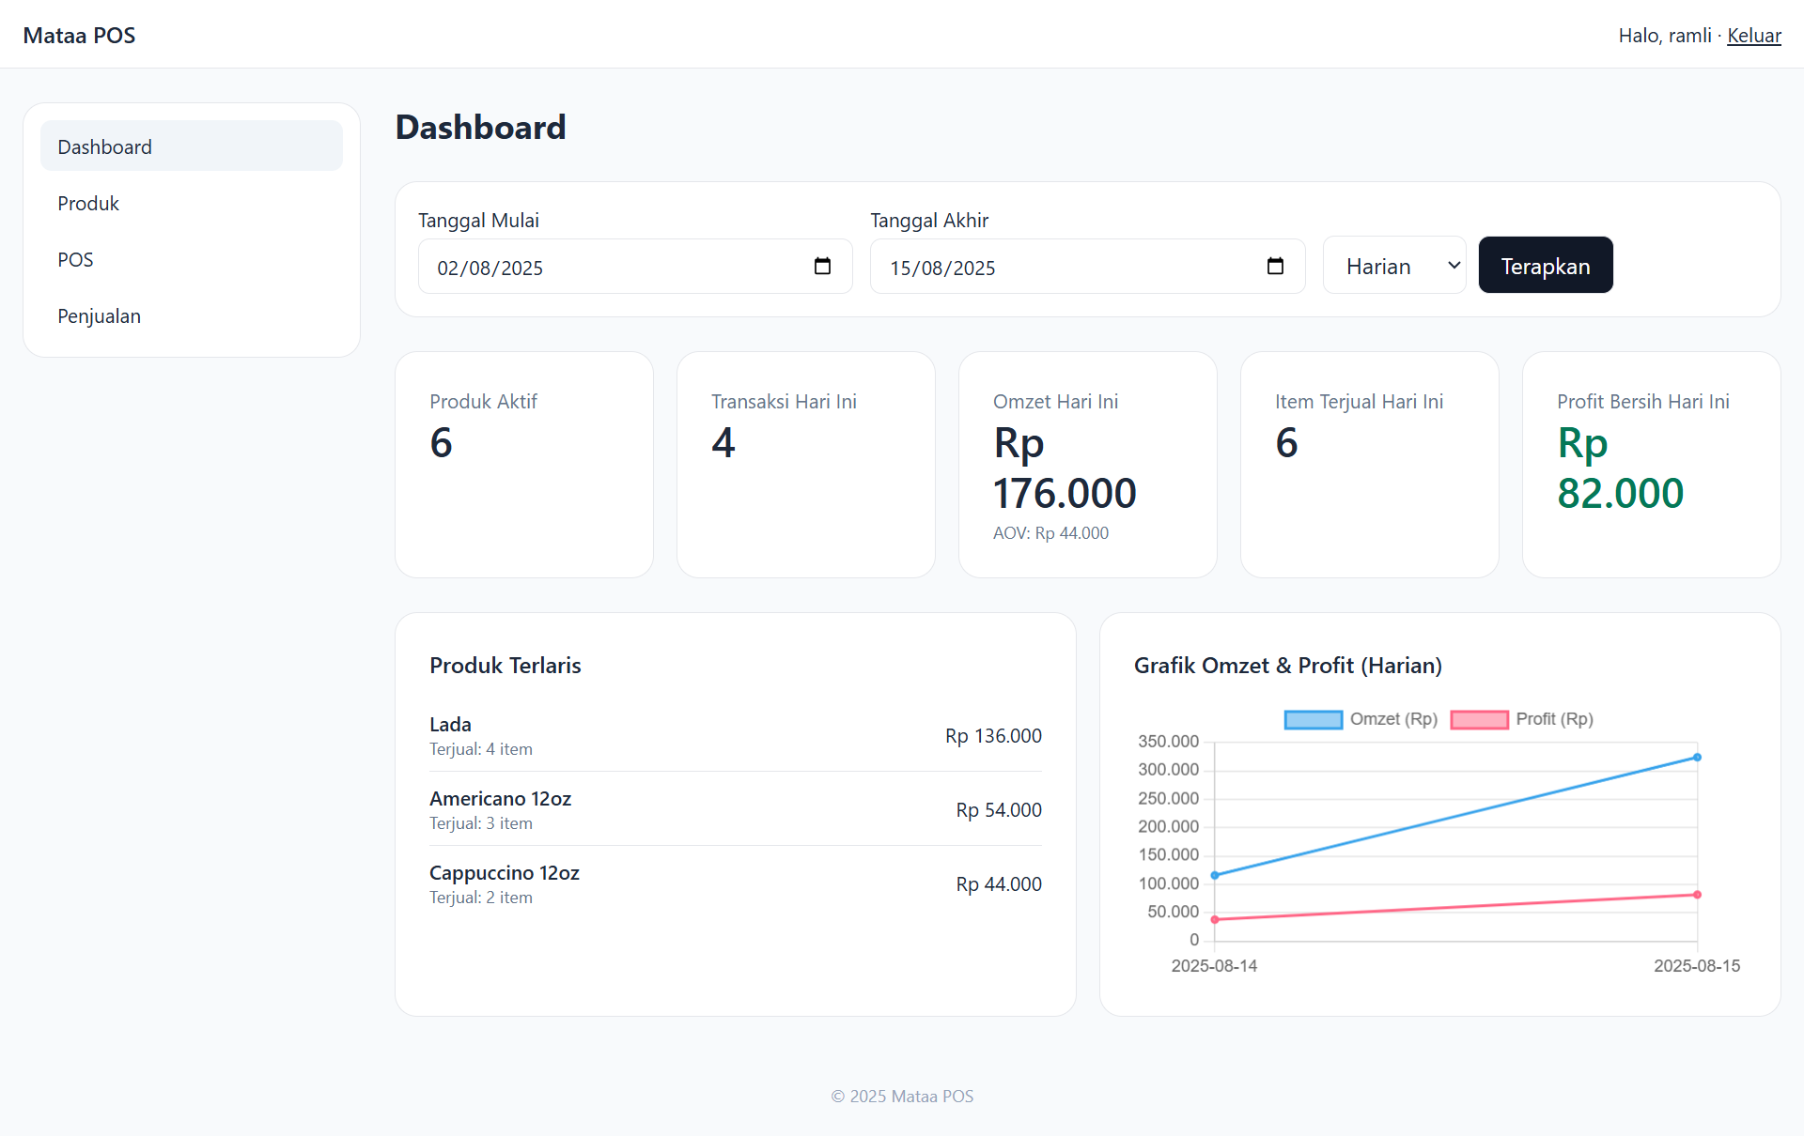
Task: Open the Tanggal Mulai calendar picker icon
Action: 822,267
